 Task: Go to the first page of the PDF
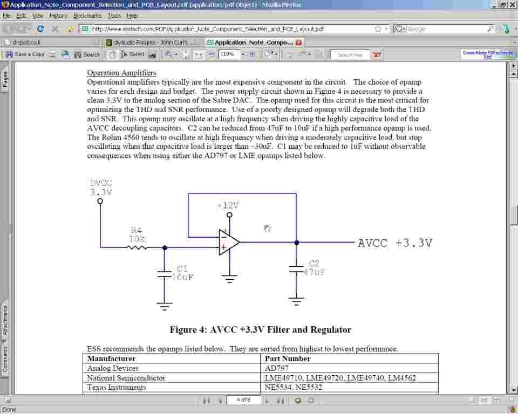(x=207, y=401)
